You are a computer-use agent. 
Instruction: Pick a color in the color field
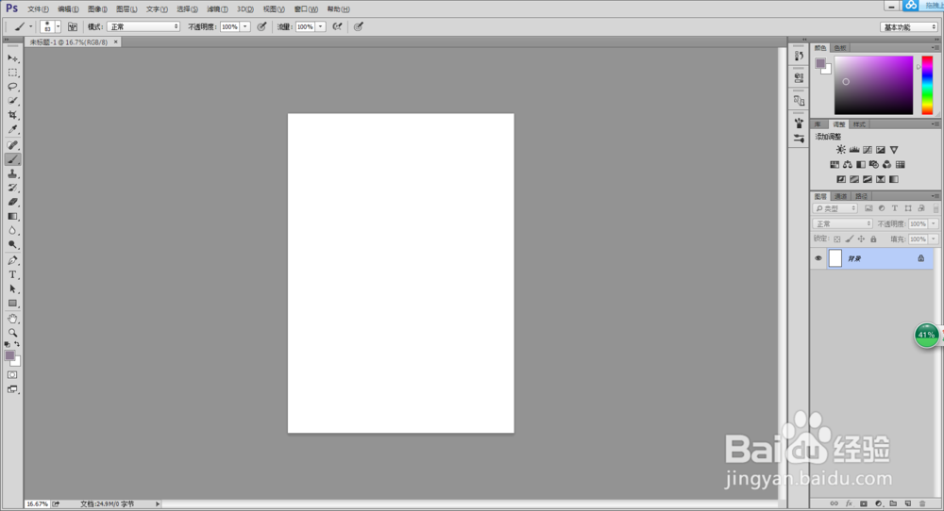[x=873, y=86]
